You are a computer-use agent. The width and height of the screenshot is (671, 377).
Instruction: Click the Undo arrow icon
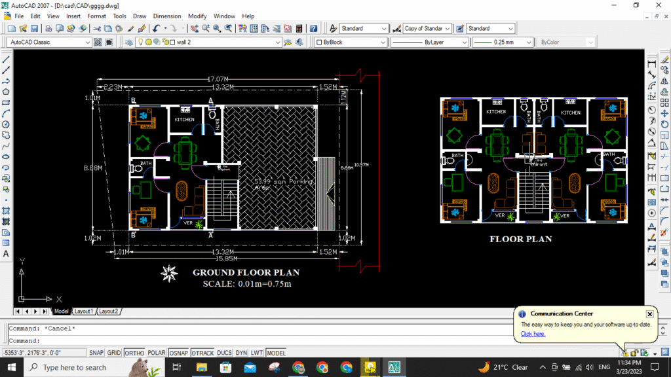156,29
